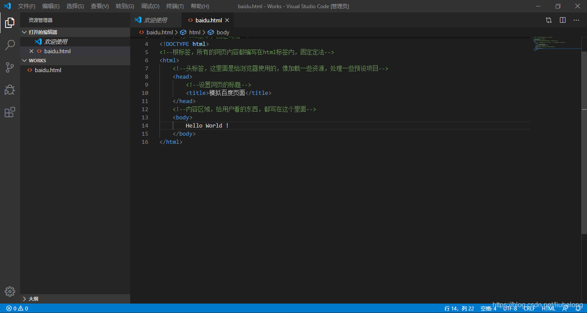This screenshot has width=587, height=313.
Task: Click the opening <head> tag
Action: pos(182,76)
